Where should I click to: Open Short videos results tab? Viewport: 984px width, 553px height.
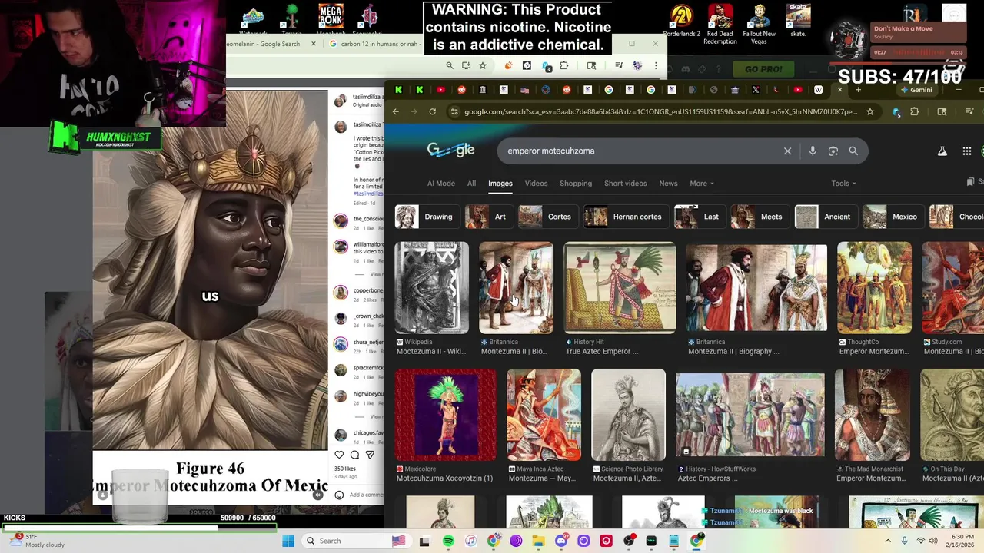coord(625,184)
